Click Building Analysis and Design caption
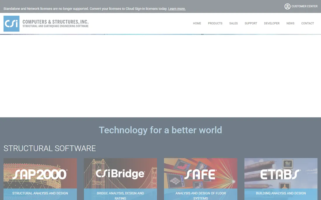The width and height of the screenshot is (321, 200). coord(281,193)
